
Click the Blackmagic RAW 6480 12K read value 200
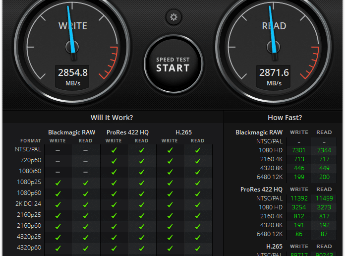pyautogui.click(x=324, y=177)
